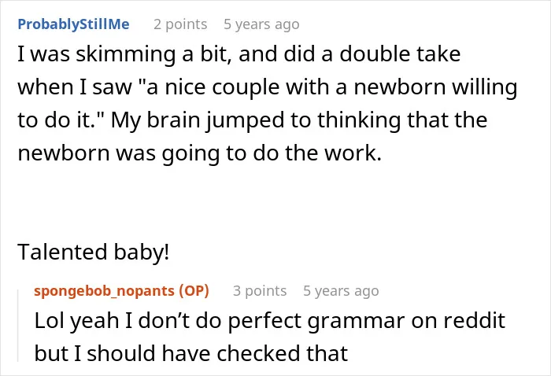The width and height of the screenshot is (551, 376).
Task: Open the permalink timestamp on ProbablyStillMe's comment
Action: coord(261,24)
